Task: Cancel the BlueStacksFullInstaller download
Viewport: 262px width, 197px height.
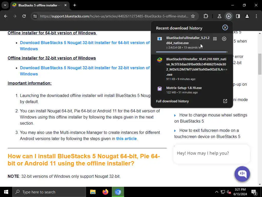Action: (x=224, y=39)
